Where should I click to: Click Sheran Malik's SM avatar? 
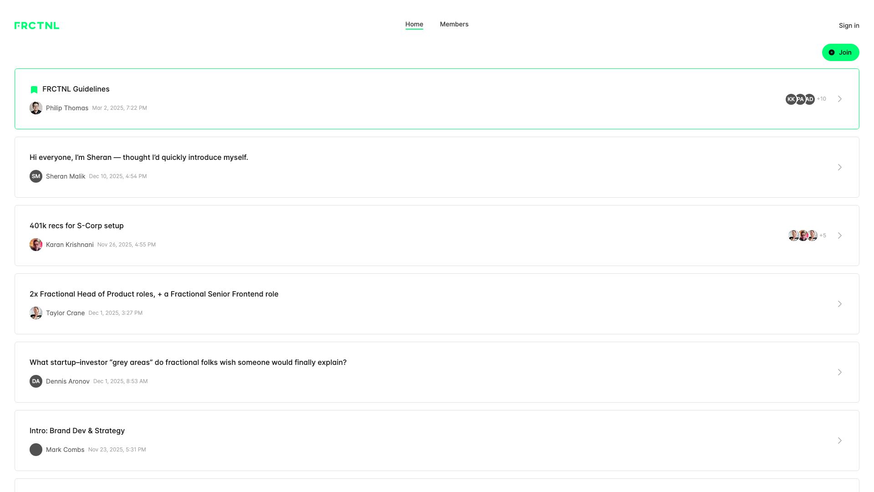[x=36, y=176]
